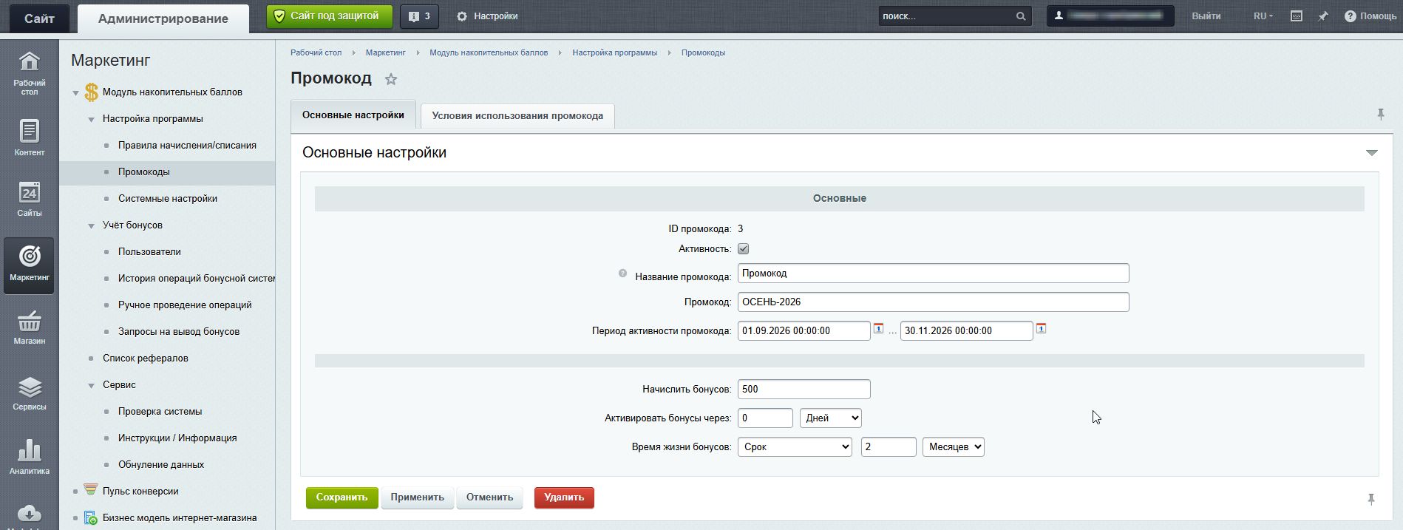1403x530 pixels.
Task: Open the Контент sidebar section
Action: (x=30, y=138)
